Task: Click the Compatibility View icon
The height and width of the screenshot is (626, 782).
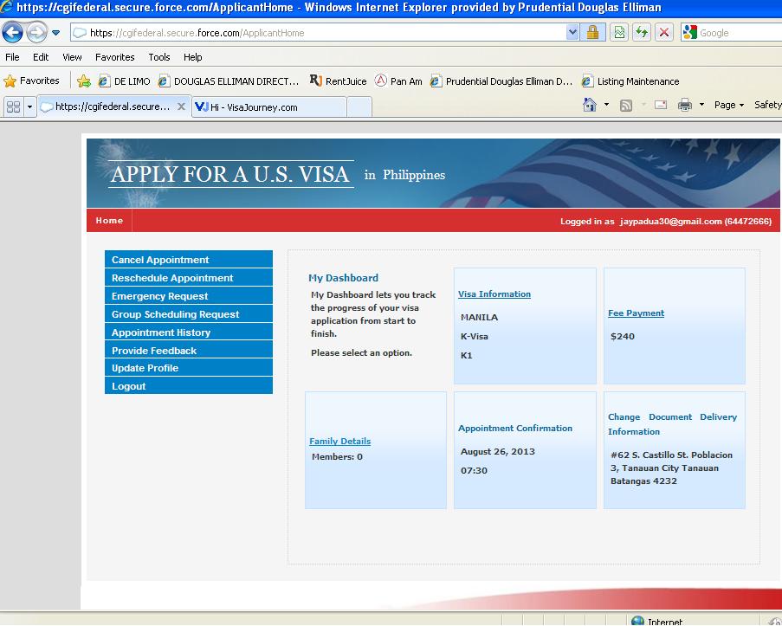Action: tap(619, 33)
